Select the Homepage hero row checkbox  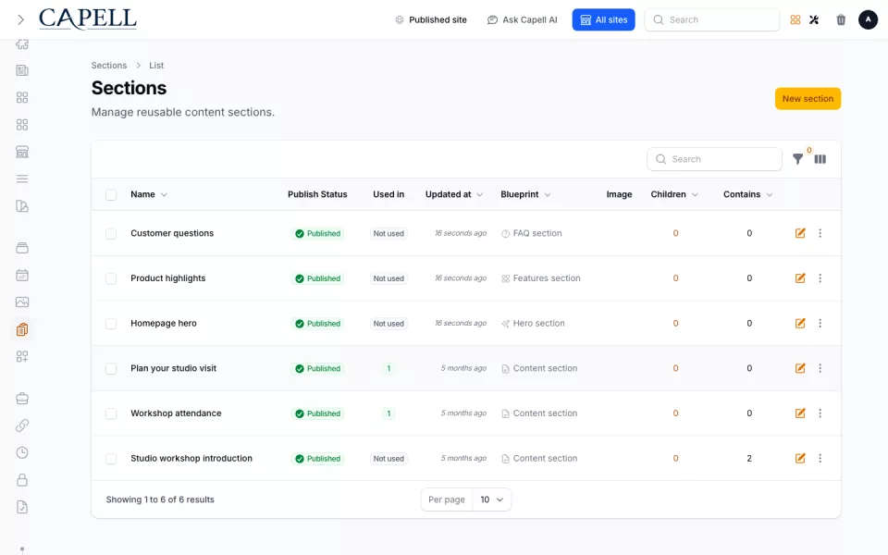click(x=111, y=324)
